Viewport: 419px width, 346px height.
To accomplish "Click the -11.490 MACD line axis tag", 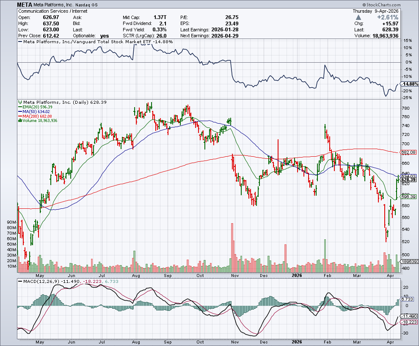I will (x=409, y=316).
